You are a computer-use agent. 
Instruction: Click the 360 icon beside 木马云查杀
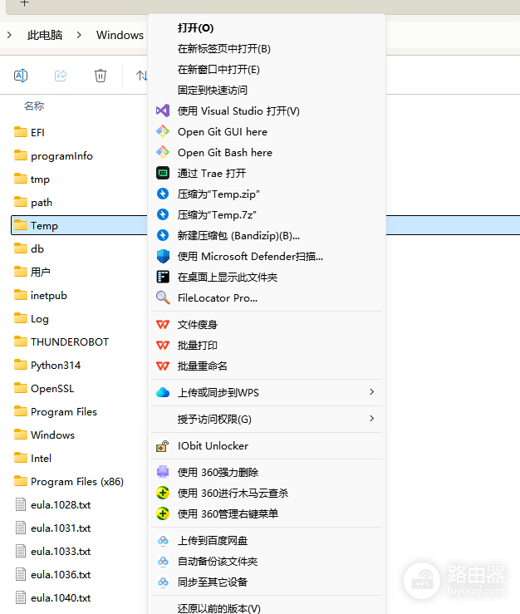[x=163, y=493]
